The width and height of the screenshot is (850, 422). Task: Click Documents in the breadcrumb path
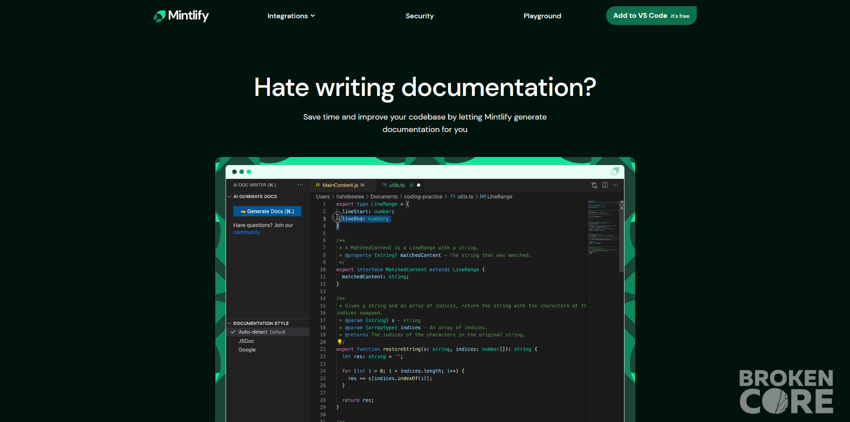tap(384, 197)
